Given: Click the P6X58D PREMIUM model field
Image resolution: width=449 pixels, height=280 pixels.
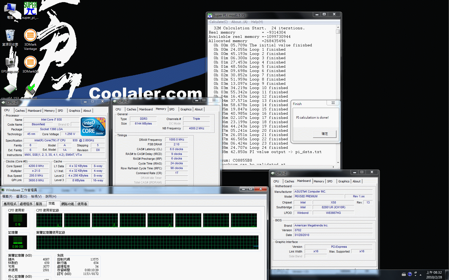Looking at the screenshot, I should [318, 196].
